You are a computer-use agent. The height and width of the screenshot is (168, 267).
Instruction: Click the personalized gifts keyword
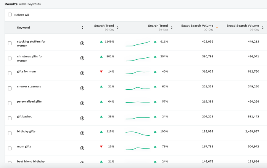pos(29,101)
